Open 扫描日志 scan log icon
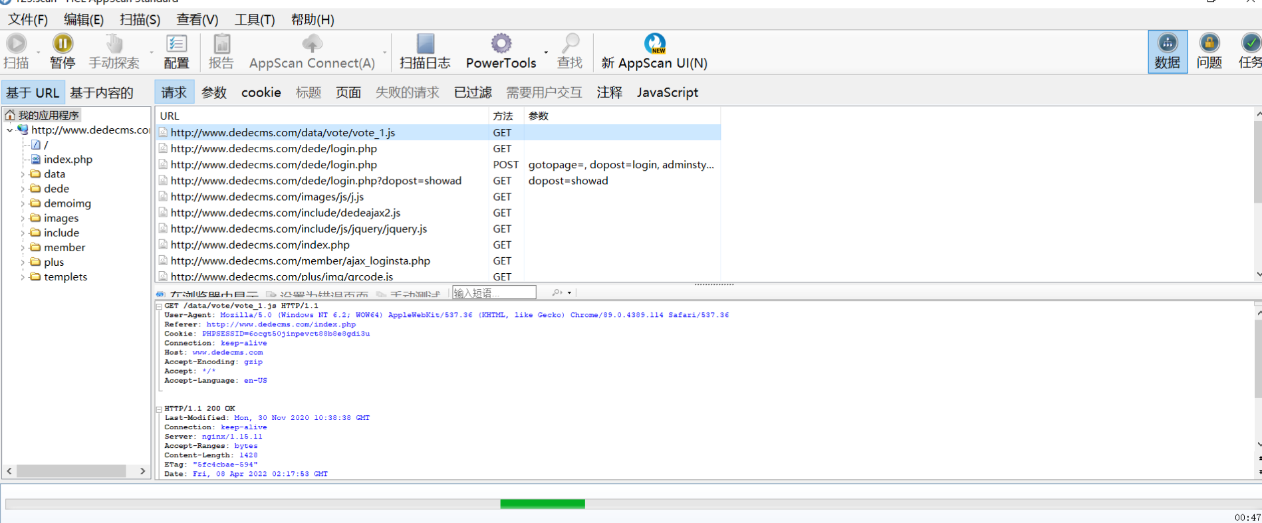This screenshot has width=1262, height=523. coord(425,44)
